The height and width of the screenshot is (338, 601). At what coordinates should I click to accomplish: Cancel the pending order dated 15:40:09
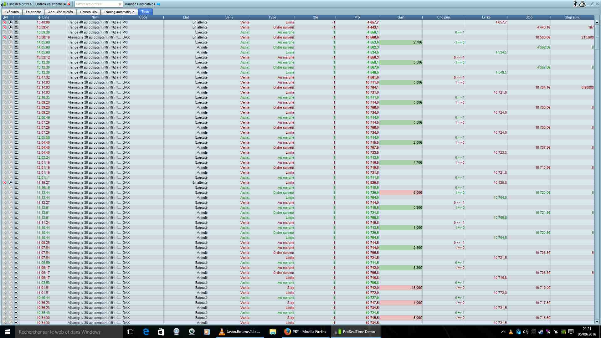point(4,23)
